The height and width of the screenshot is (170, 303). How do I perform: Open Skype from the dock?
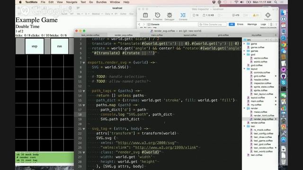tap(284, 83)
